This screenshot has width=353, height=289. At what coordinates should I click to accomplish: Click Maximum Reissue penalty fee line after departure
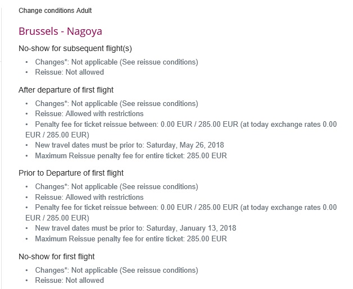point(131,155)
